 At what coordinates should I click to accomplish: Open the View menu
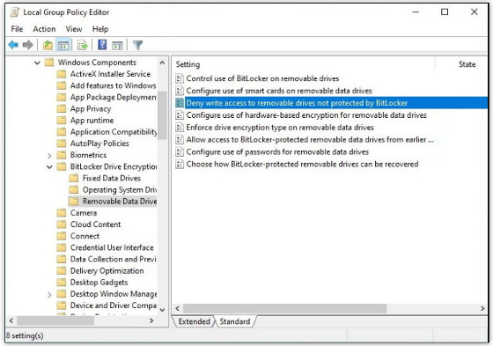[x=74, y=29]
